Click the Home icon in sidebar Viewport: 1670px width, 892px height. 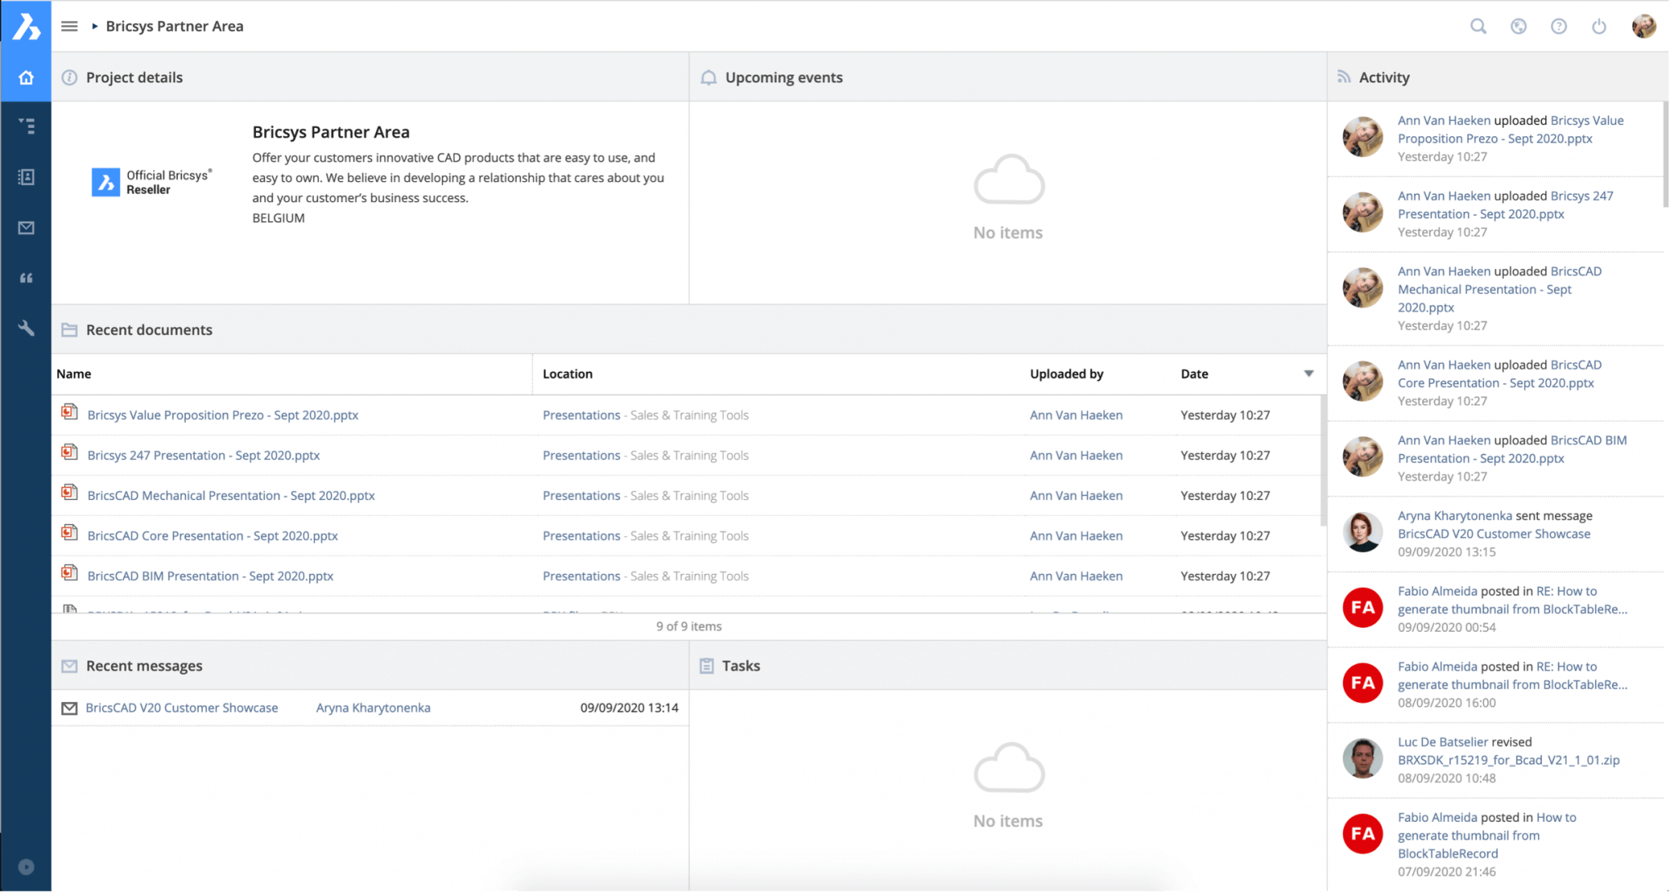tap(26, 77)
